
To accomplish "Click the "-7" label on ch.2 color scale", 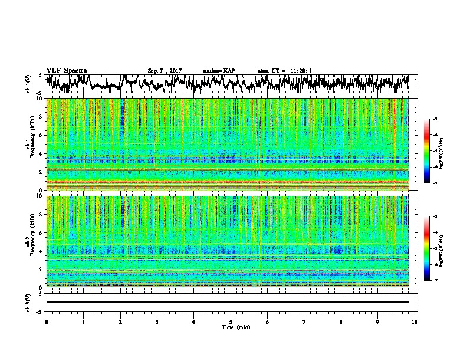I will click(435, 280).
